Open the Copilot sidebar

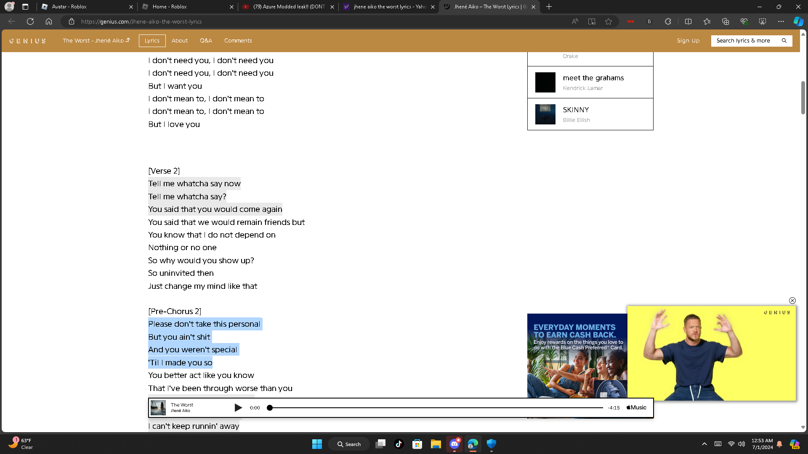pos(798,21)
